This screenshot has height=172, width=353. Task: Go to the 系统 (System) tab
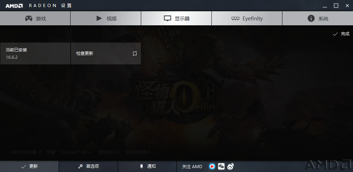[x=318, y=18]
